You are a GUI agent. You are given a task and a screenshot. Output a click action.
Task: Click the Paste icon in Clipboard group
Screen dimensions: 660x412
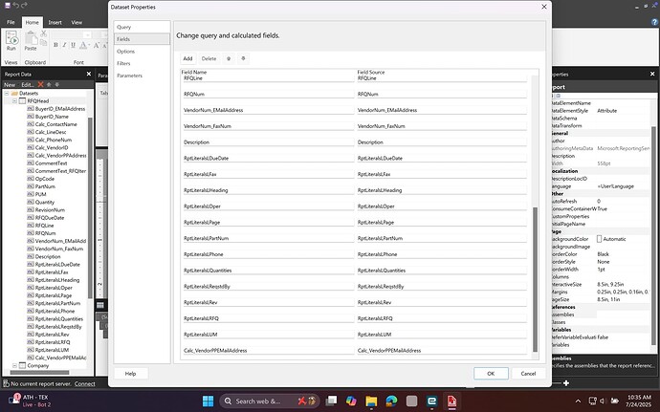pyautogui.click(x=31, y=39)
